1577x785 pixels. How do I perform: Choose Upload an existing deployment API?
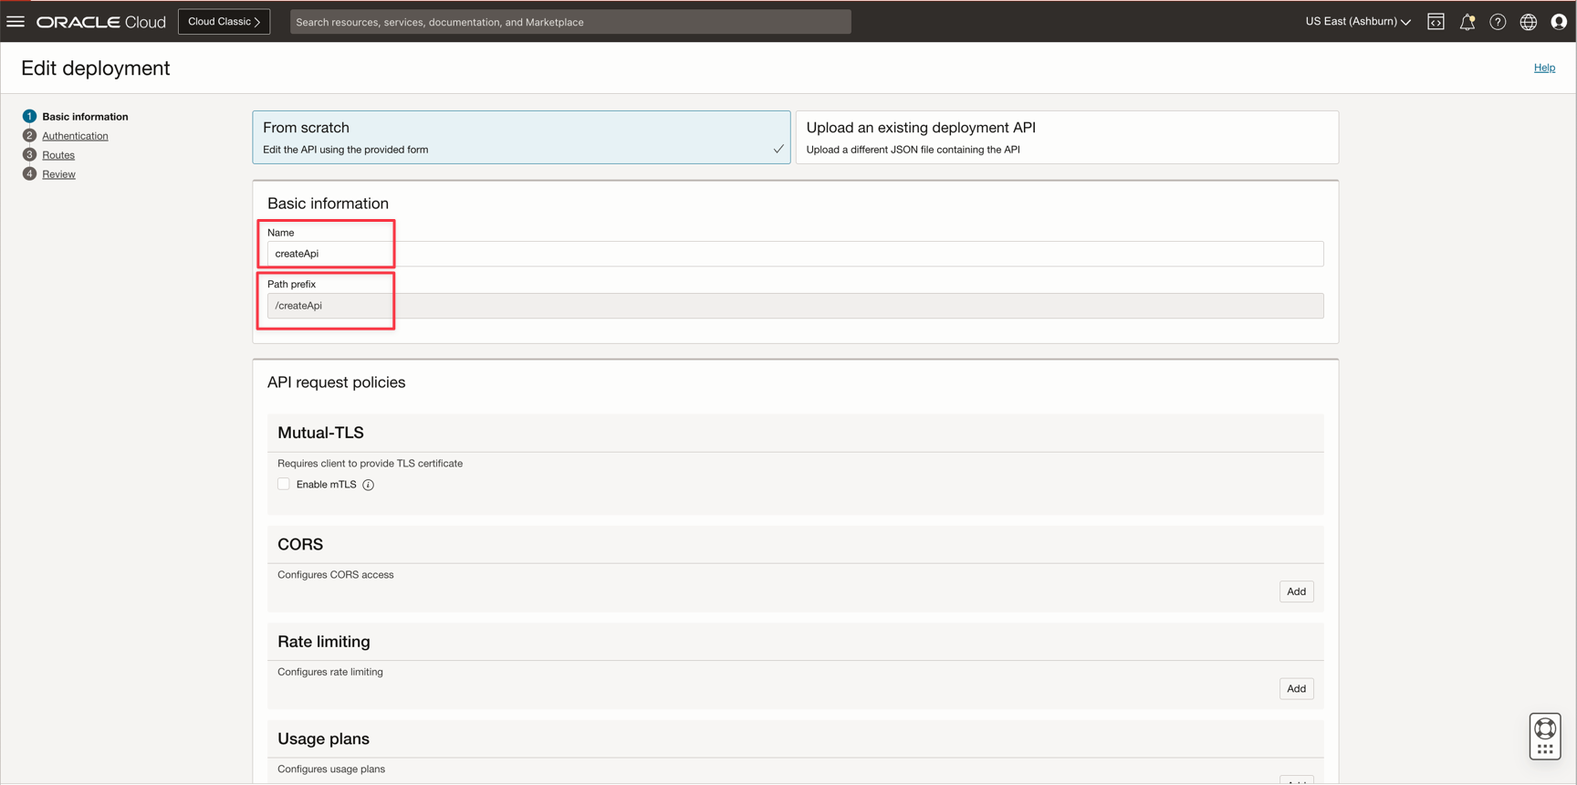pos(1066,137)
